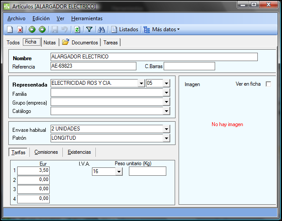Switch to the Tareas tab

pos(110,43)
